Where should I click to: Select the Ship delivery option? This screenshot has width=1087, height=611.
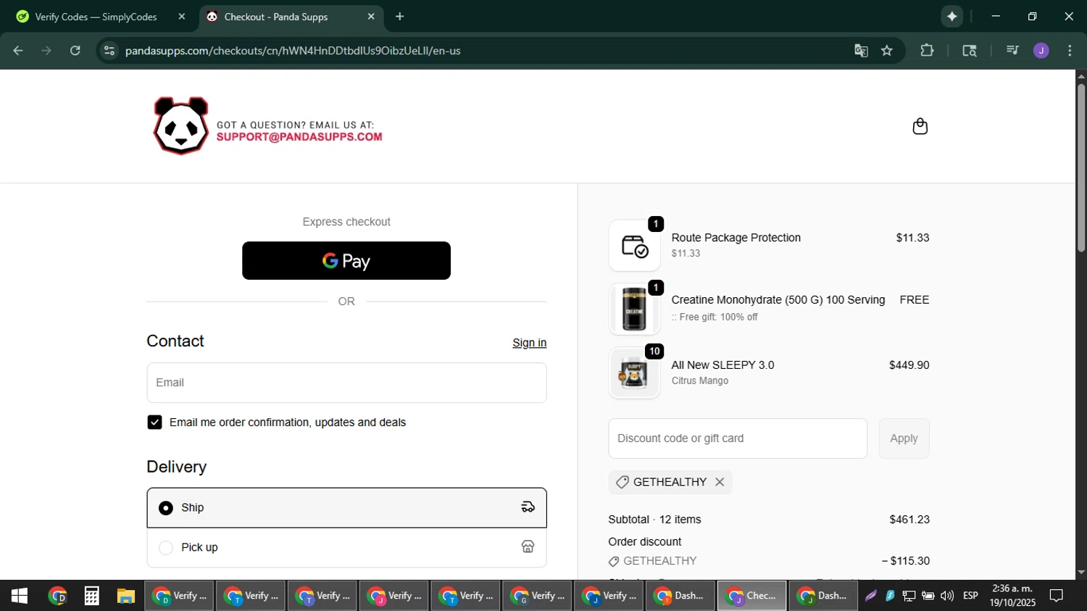click(x=346, y=507)
